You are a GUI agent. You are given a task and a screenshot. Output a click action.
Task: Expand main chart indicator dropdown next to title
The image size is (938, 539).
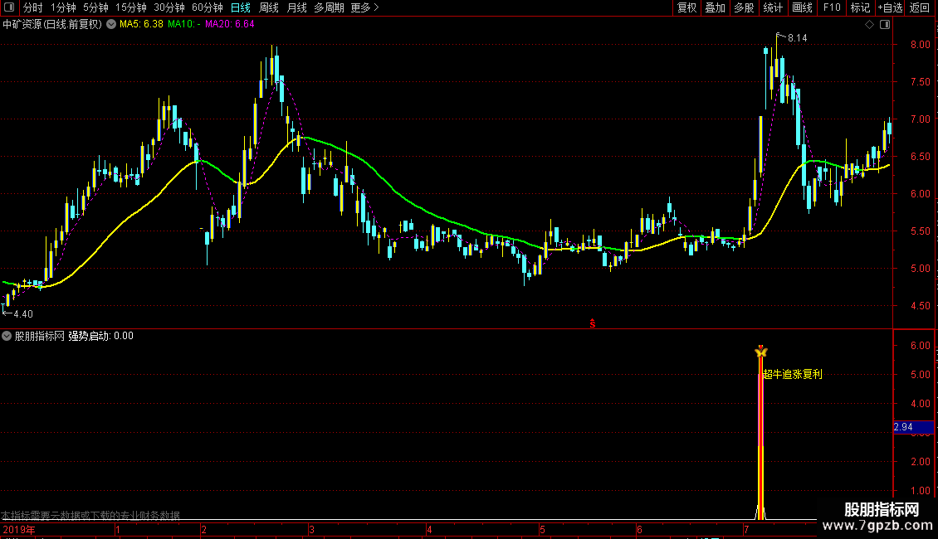pos(111,25)
